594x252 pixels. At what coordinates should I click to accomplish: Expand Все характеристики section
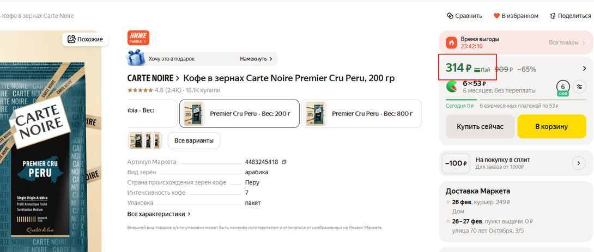click(159, 214)
